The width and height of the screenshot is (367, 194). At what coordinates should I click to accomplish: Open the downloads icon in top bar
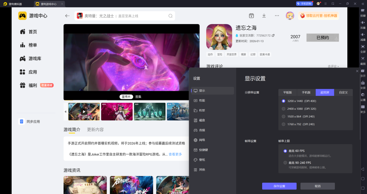point(264,16)
